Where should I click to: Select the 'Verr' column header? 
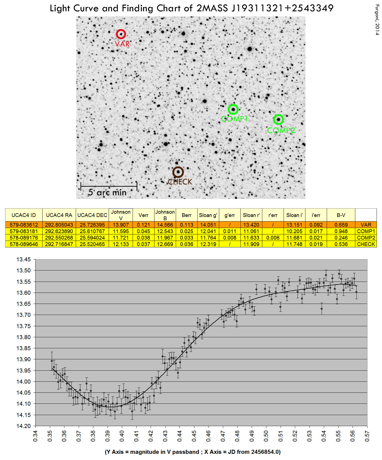pyautogui.click(x=143, y=215)
